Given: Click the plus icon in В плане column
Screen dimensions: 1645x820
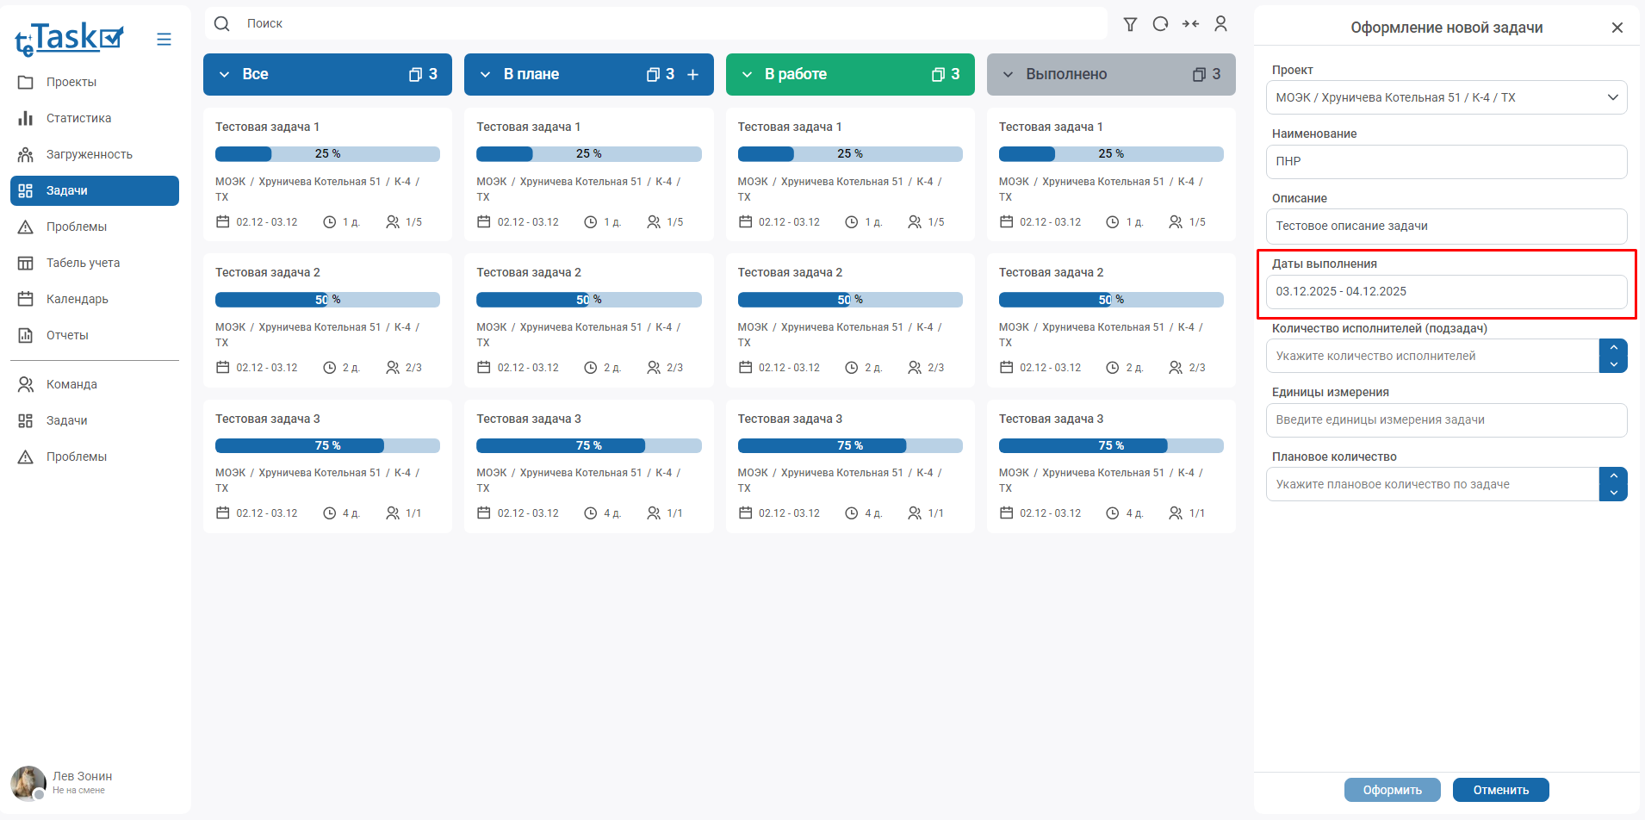Looking at the screenshot, I should click(x=692, y=75).
